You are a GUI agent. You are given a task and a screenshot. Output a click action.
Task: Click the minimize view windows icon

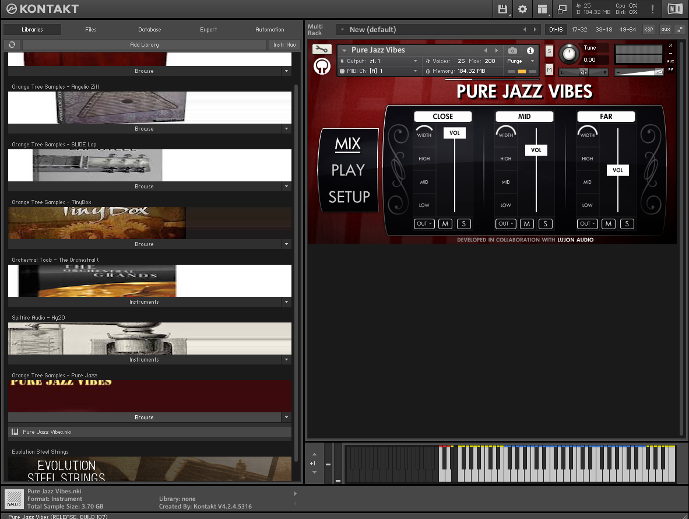point(562,9)
